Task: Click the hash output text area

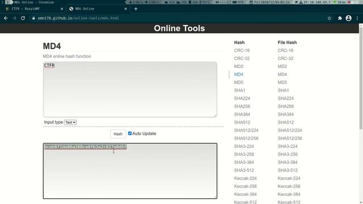Action: tap(130, 171)
